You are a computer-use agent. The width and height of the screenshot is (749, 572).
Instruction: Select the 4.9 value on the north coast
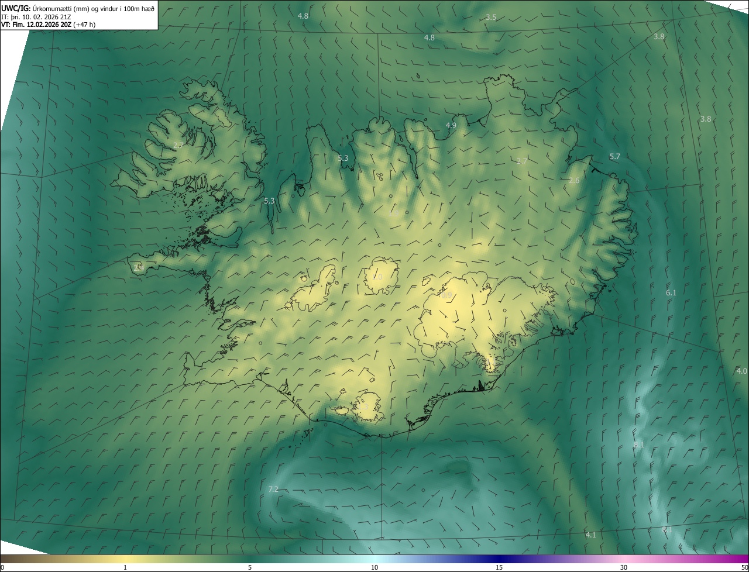pos(451,126)
